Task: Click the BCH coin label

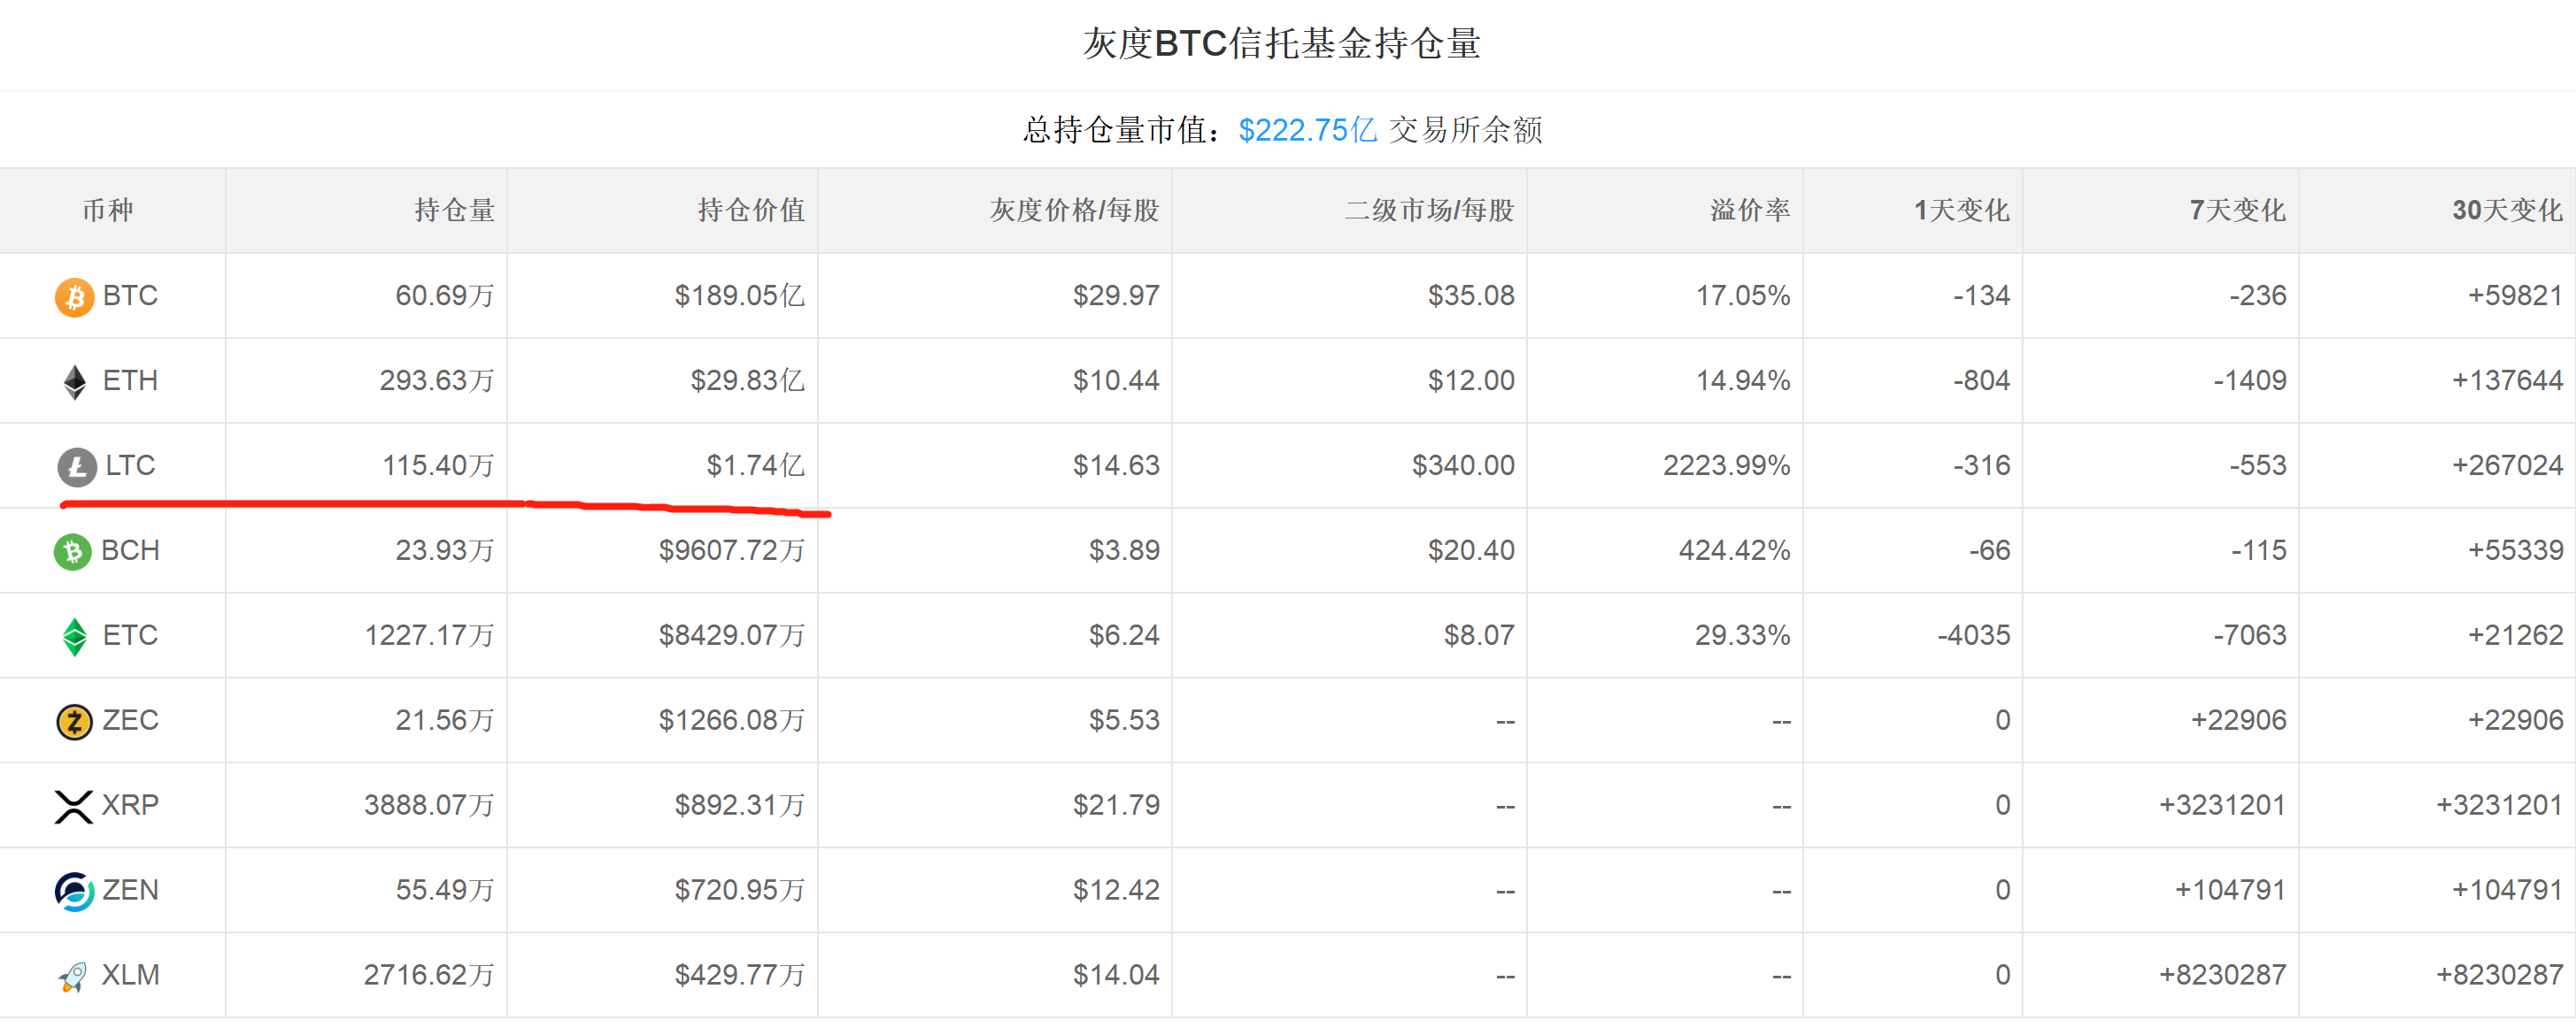Action: point(130,550)
